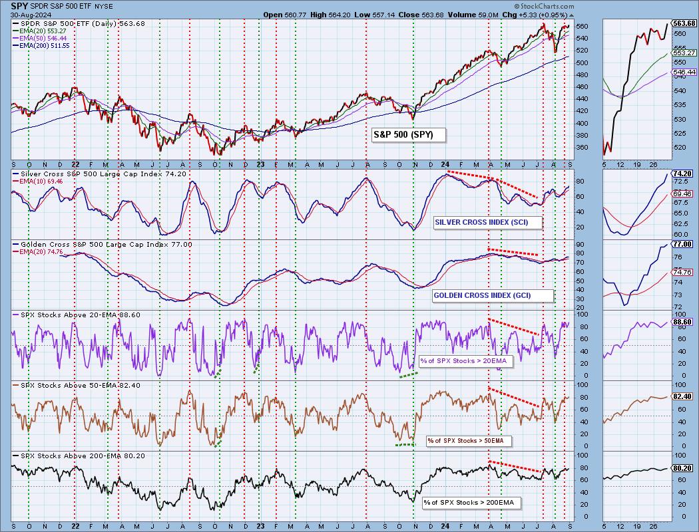699x532 pixels.
Task: Click the 'SPX Stocks Above 50-EMA 82.40' legend
Action: 77,385
